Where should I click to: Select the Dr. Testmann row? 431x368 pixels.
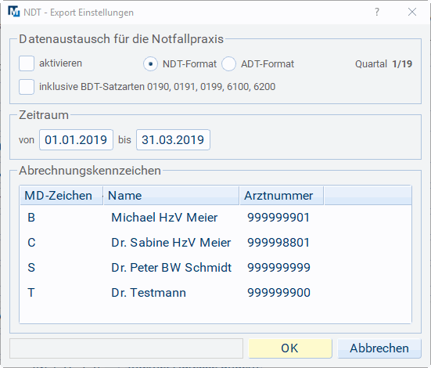point(216,293)
